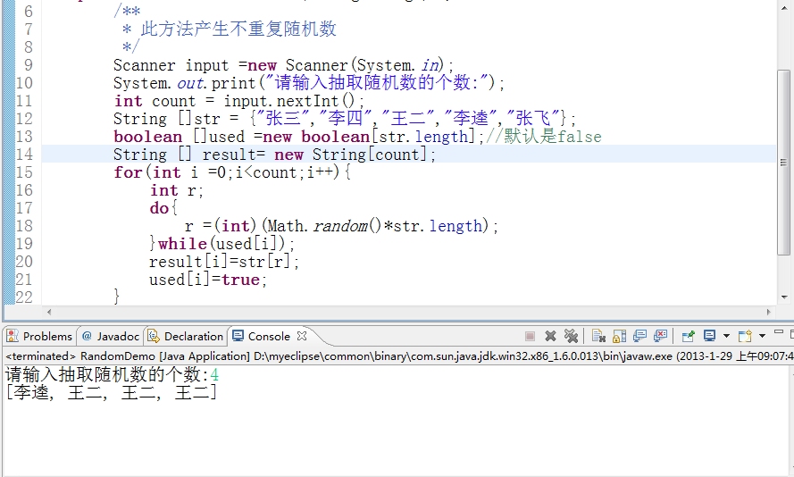This screenshot has height=477, width=794.
Task: Click the string "李逵" in the array
Action: point(470,119)
